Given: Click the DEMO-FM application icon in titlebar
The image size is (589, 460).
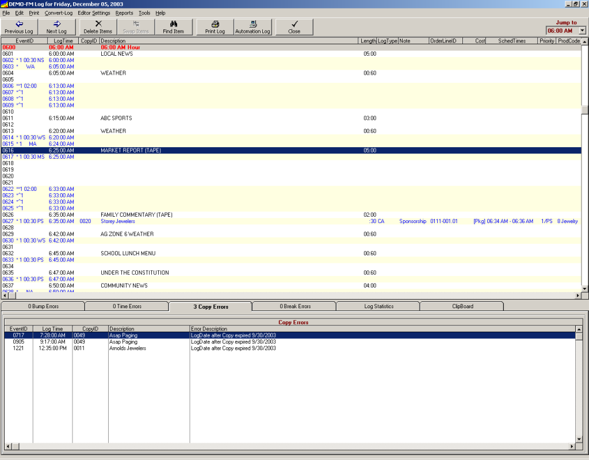Looking at the screenshot, I should [5, 3].
